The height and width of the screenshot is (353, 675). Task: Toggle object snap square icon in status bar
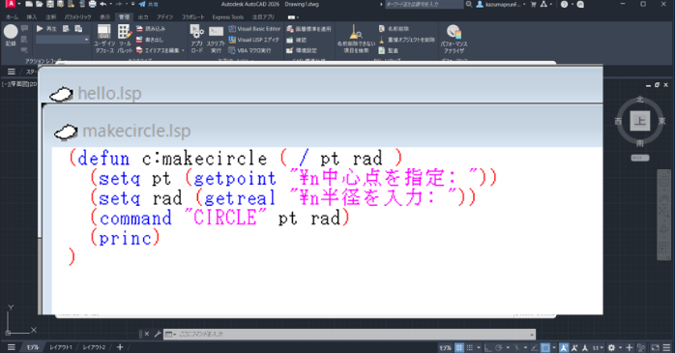click(x=545, y=347)
